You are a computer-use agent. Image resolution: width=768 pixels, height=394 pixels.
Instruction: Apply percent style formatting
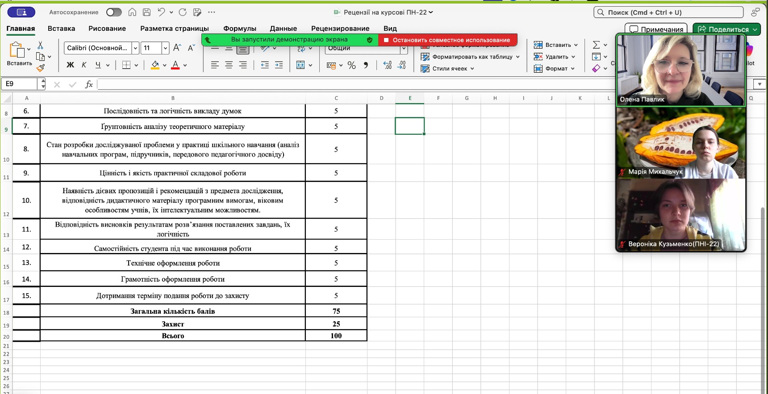[x=352, y=66]
